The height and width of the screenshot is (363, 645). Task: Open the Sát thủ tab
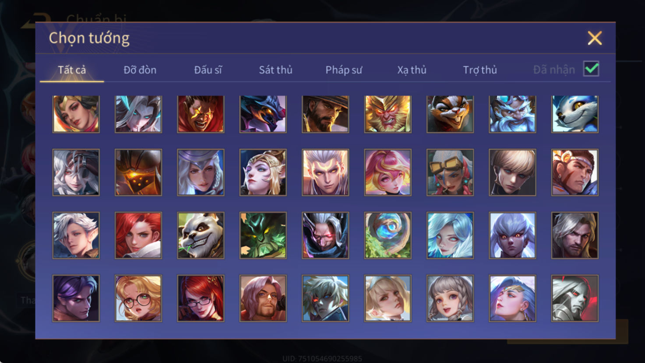[275, 70]
